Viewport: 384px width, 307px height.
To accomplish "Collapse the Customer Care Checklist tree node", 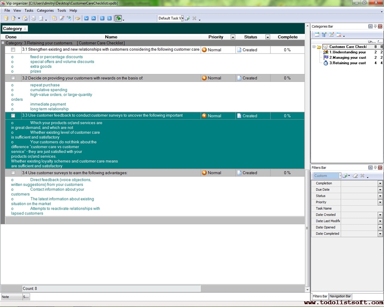I will point(314,47).
